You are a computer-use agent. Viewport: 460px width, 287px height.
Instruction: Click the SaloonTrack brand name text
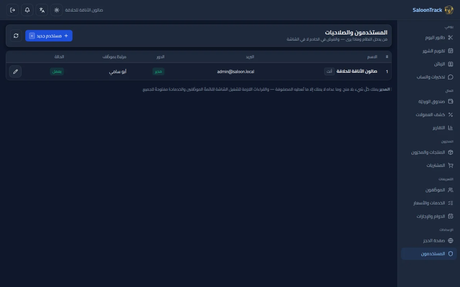point(427,10)
